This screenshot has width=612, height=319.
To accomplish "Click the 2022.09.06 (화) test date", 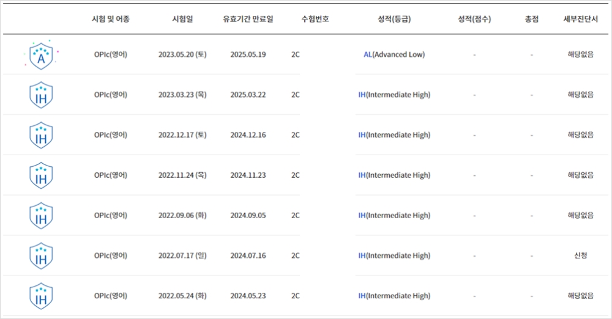I will point(182,215).
